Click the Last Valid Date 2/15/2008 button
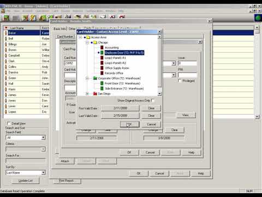The height and width of the screenshot is (197, 262). (120, 115)
